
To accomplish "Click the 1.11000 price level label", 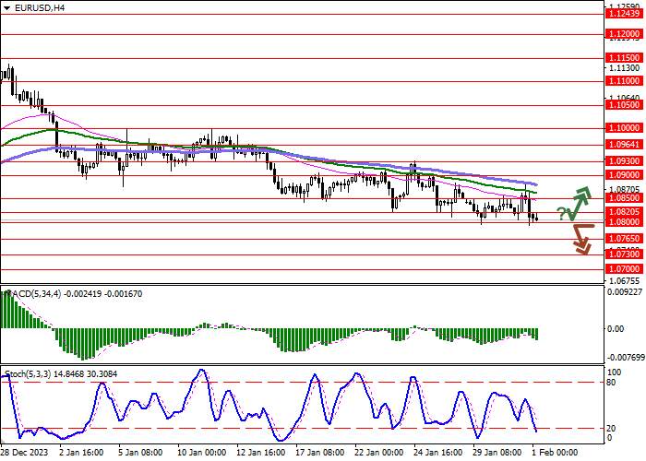I will click(625, 81).
